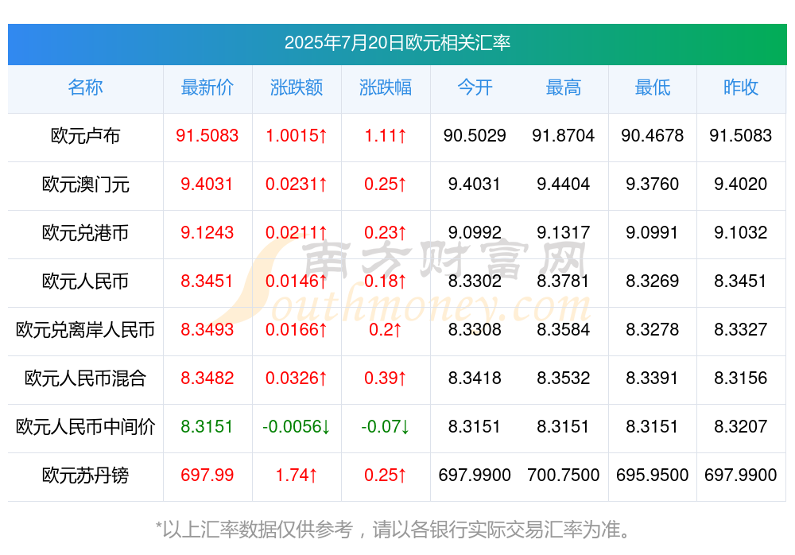
Task: Click change amount 0.0146↑
Action: tap(297, 281)
